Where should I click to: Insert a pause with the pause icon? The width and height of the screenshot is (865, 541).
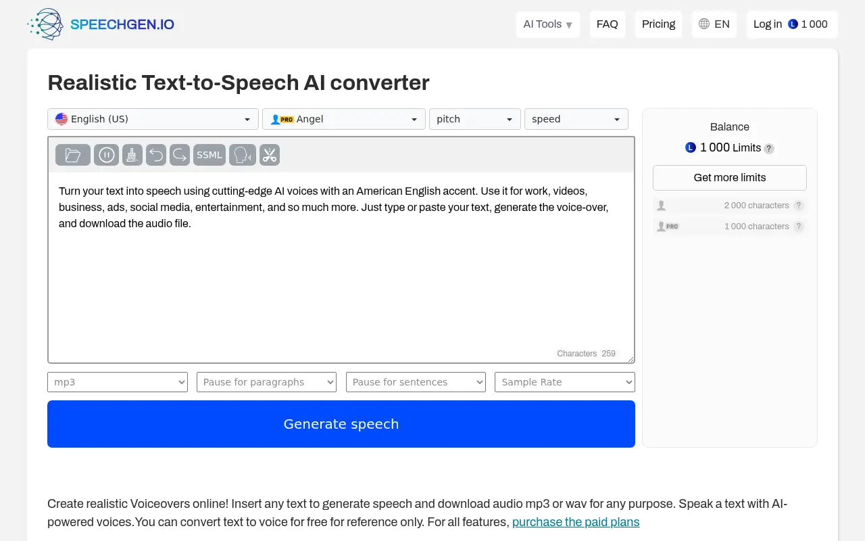[106, 154]
